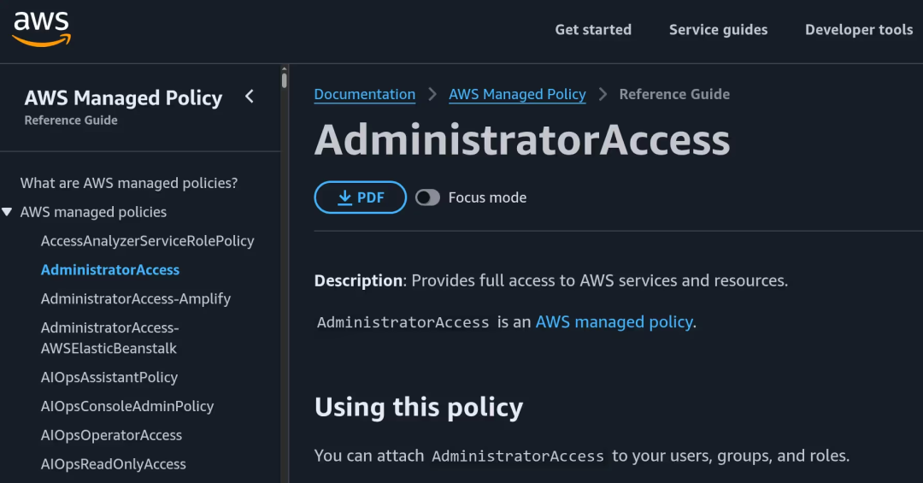The height and width of the screenshot is (483, 923).
Task: Open AccessAnalyzerServiceRolePolicy in sidebar
Action: [147, 241]
